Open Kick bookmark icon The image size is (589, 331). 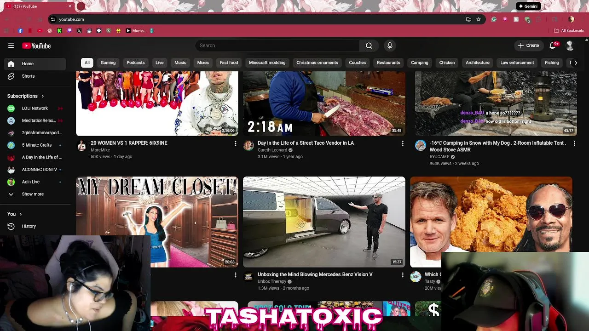pyautogui.click(x=59, y=31)
